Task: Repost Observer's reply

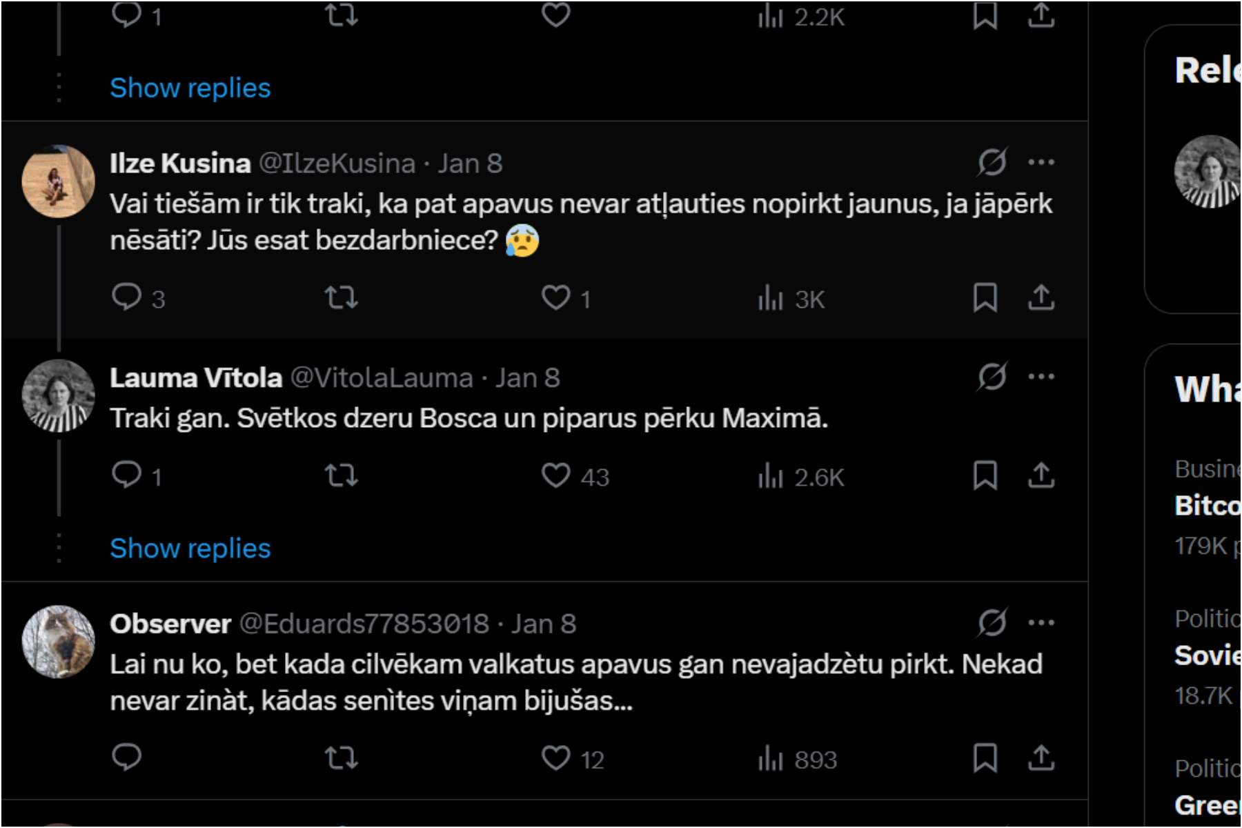Action: click(x=342, y=758)
